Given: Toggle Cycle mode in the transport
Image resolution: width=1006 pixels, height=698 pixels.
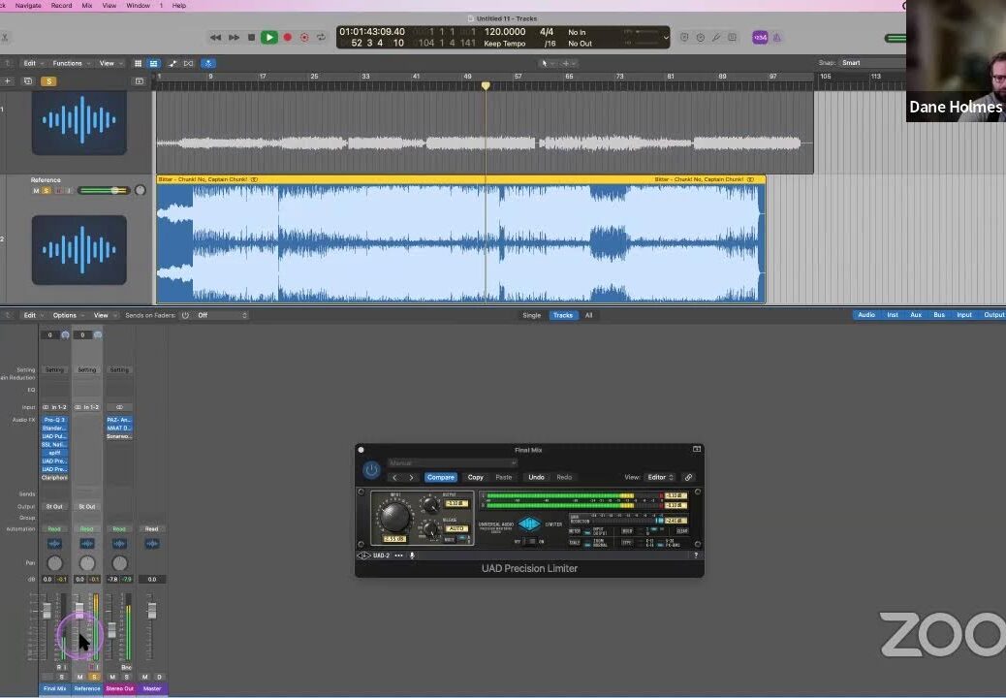Looking at the screenshot, I should pos(321,38).
